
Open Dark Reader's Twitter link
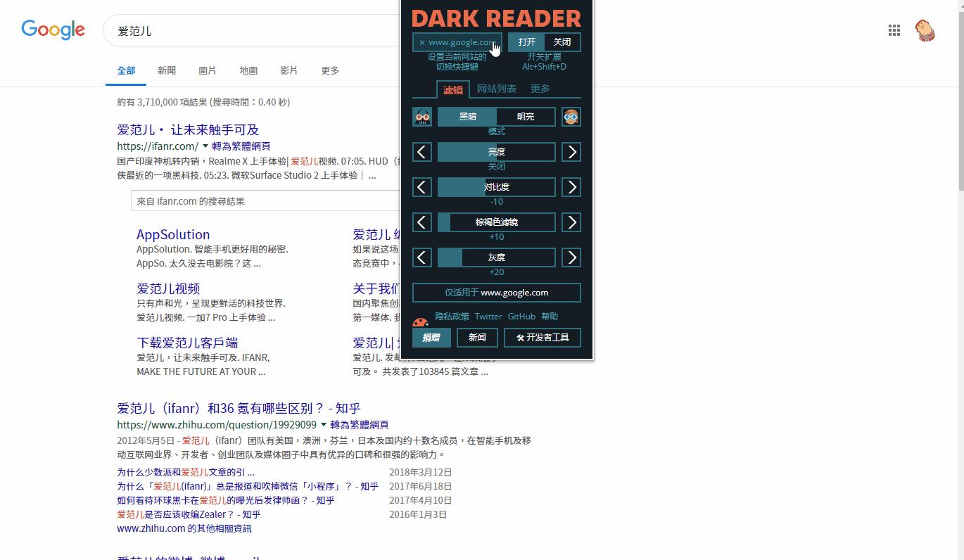[488, 317]
